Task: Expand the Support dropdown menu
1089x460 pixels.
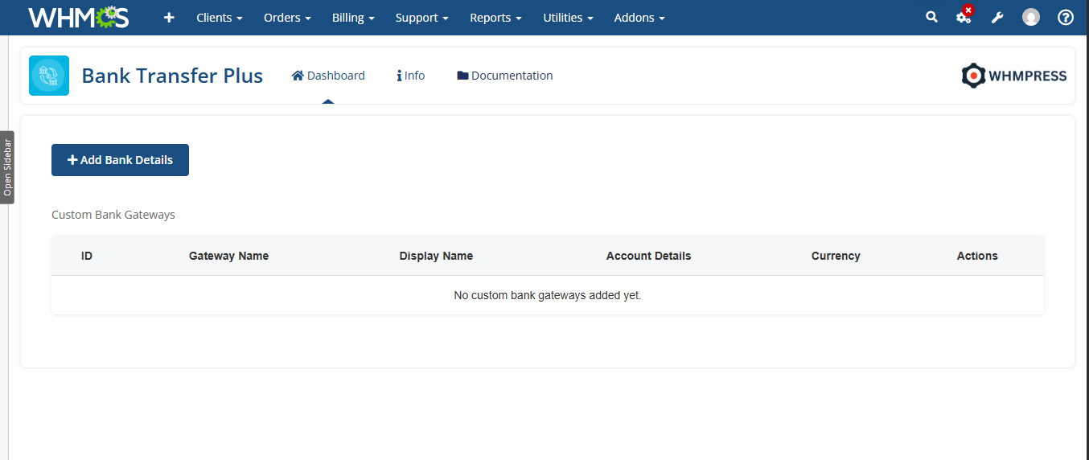Action: [421, 18]
